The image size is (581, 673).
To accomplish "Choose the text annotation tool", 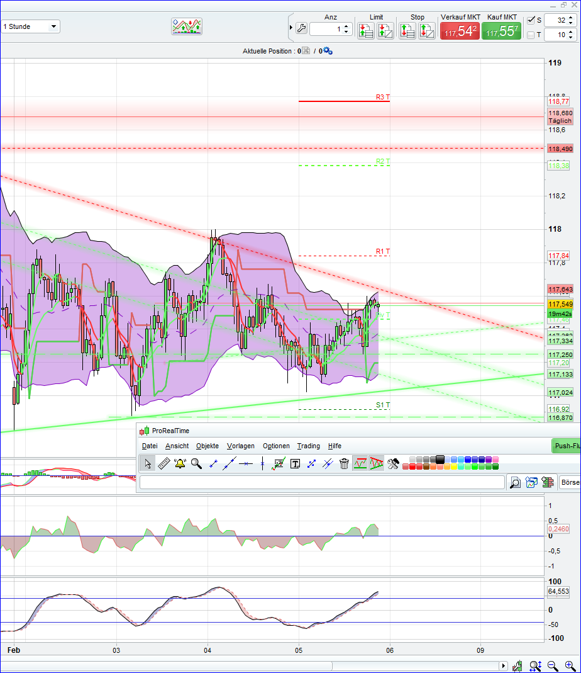I will 295,464.
